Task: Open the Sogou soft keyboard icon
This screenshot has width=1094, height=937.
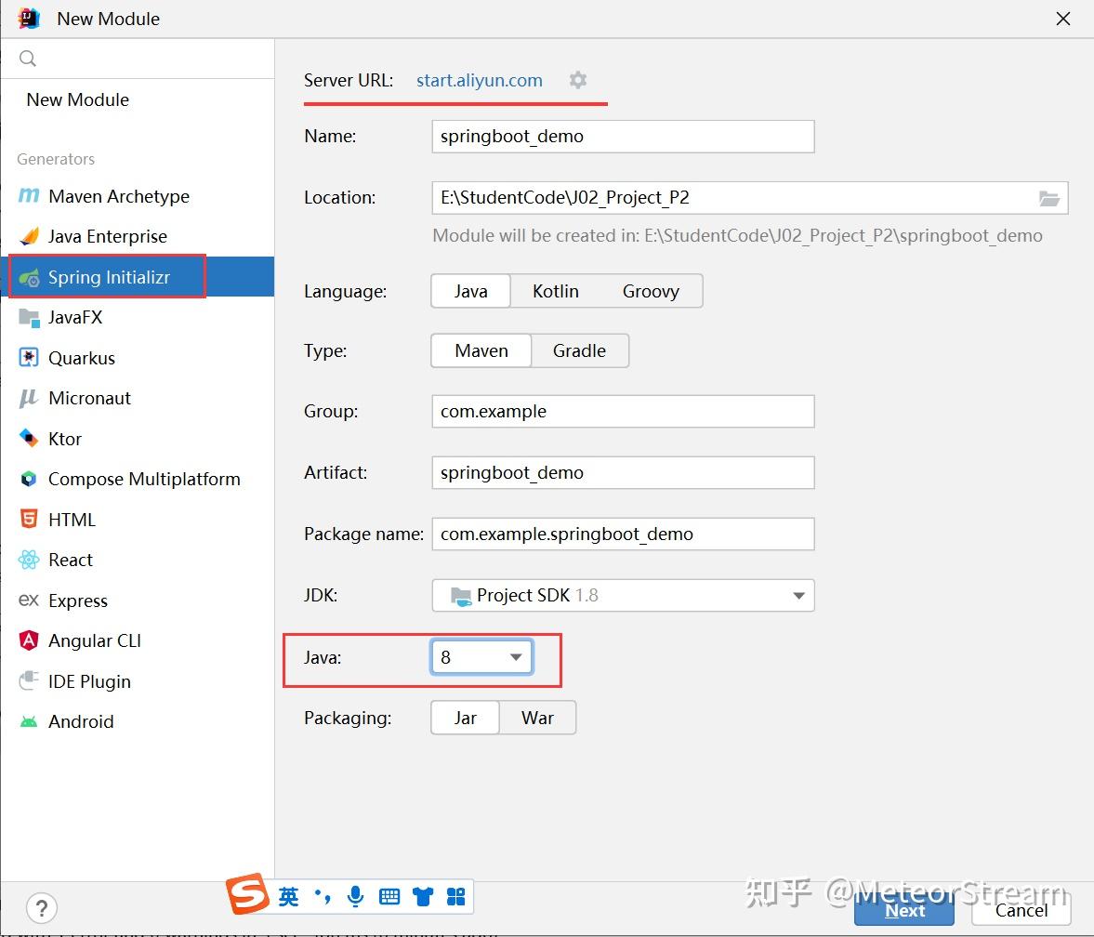Action: click(x=389, y=896)
